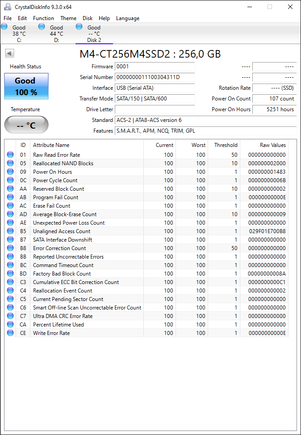Click raw value 0000000000C1
The width and height of the screenshot is (301, 435).
click(267, 282)
